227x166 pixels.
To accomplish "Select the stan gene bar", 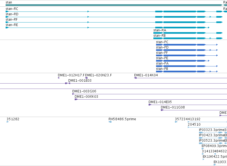I will [114, 5].
